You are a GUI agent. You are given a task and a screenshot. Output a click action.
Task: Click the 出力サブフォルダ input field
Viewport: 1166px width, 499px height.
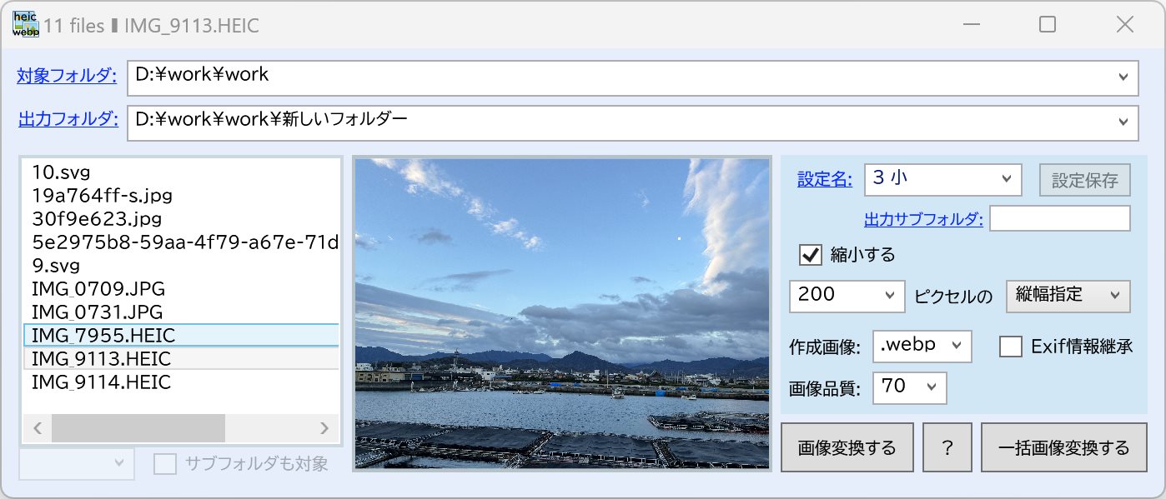[x=1060, y=219]
